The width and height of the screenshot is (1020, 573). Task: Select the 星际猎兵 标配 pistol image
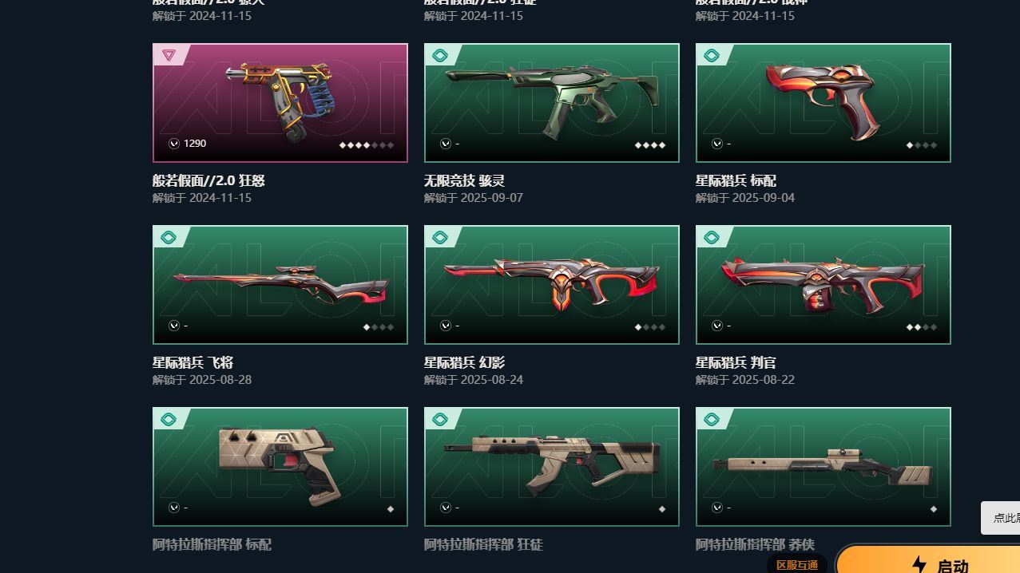click(824, 103)
